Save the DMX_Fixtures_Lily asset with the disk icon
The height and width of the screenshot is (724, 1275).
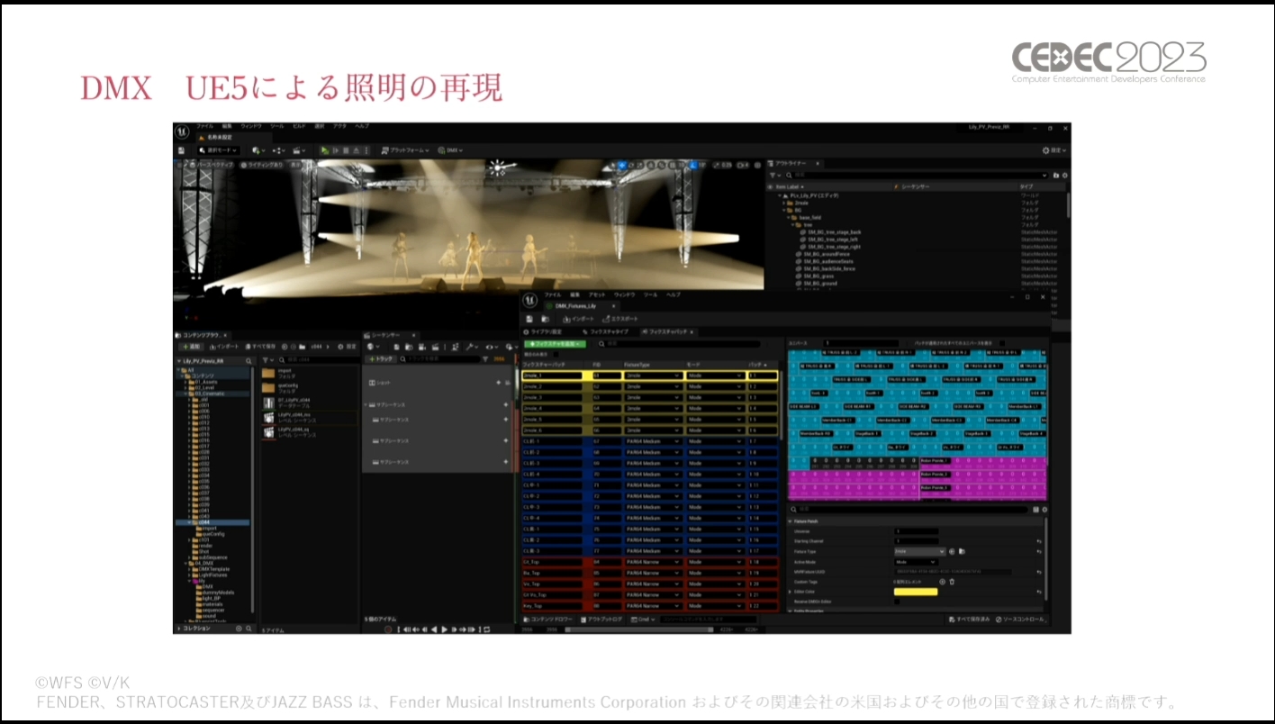tap(529, 319)
